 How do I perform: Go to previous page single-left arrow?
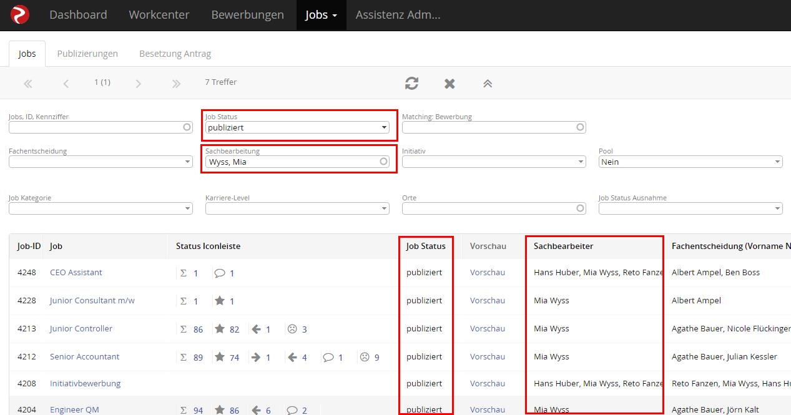pyautogui.click(x=66, y=83)
